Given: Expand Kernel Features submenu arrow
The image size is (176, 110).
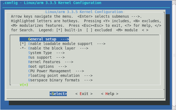Looking at the screenshot, I should pyautogui.click(x=69, y=62).
